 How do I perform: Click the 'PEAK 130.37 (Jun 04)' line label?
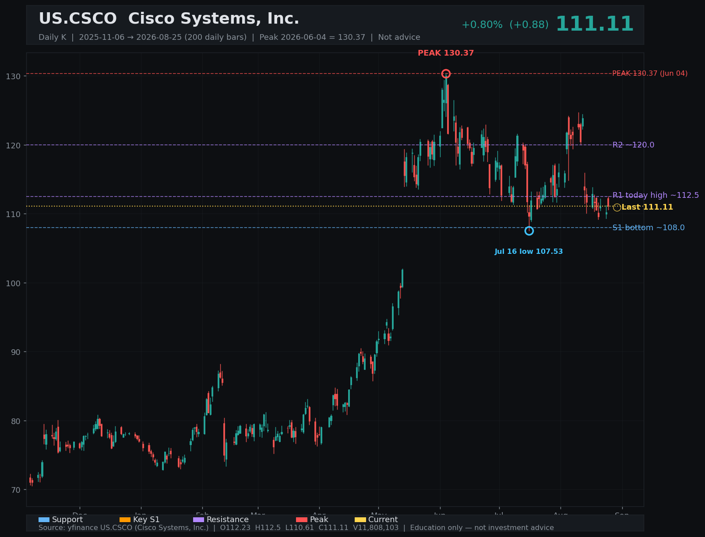pyautogui.click(x=650, y=74)
